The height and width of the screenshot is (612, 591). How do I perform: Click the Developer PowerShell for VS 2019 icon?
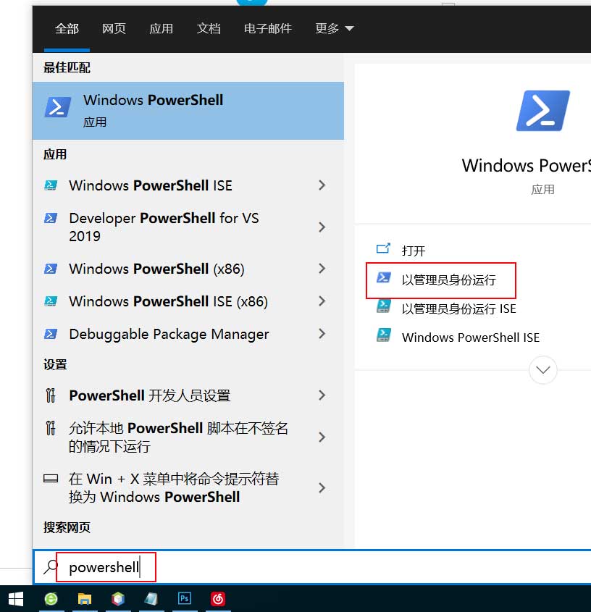pyautogui.click(x=51, y=218)
